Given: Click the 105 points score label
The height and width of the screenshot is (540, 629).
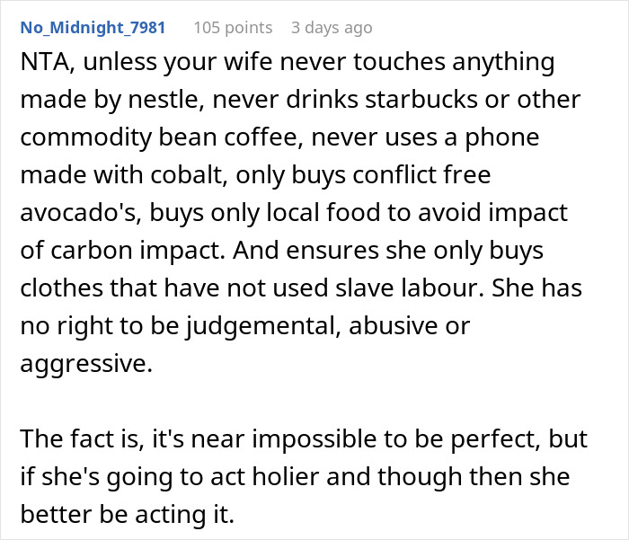Looking at the screenshot, I should click(233, 27).
